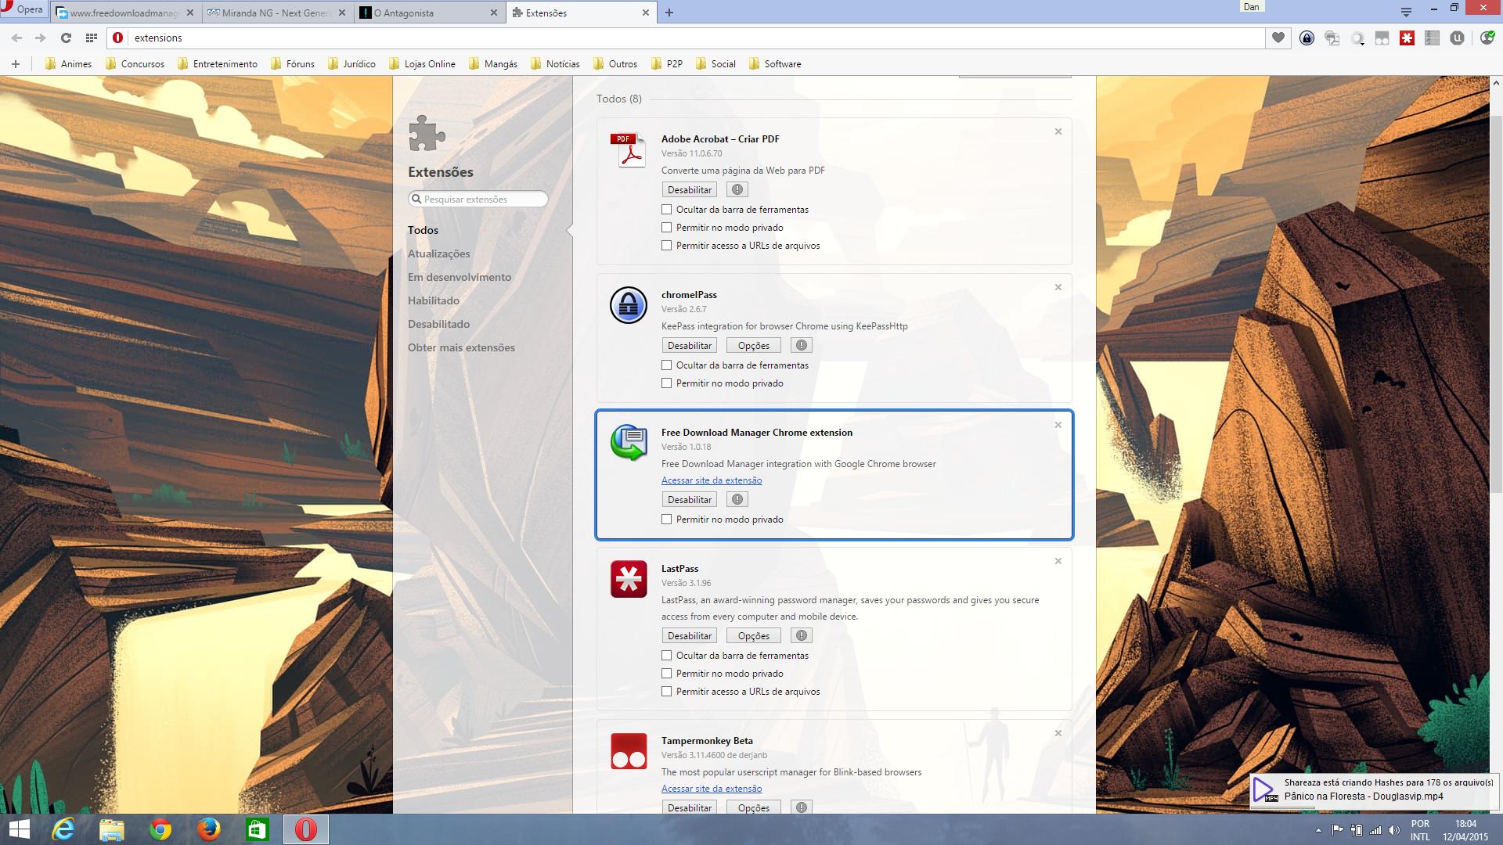Remove chromeIPass extension with X

point(1058,287)
